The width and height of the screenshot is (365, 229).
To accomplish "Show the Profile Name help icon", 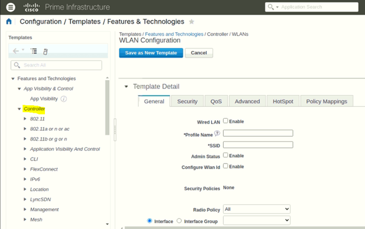I will point(217,133).
